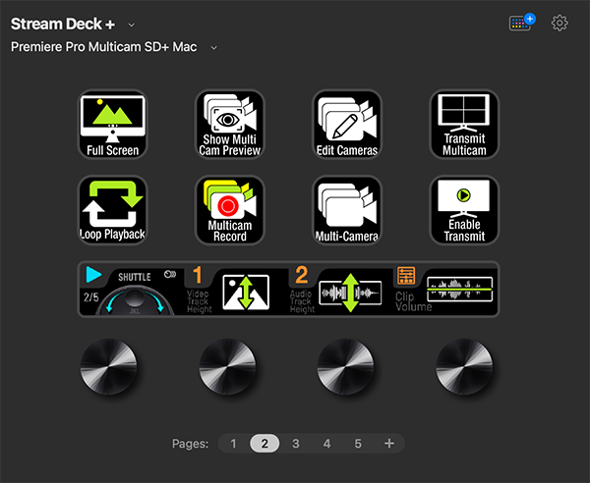Select the third dial under Audio Track Height

tap(345, 367)
